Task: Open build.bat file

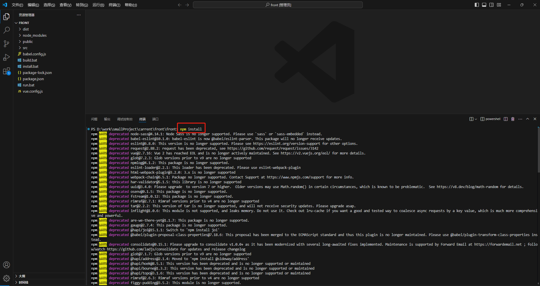Action: point(30,60)
